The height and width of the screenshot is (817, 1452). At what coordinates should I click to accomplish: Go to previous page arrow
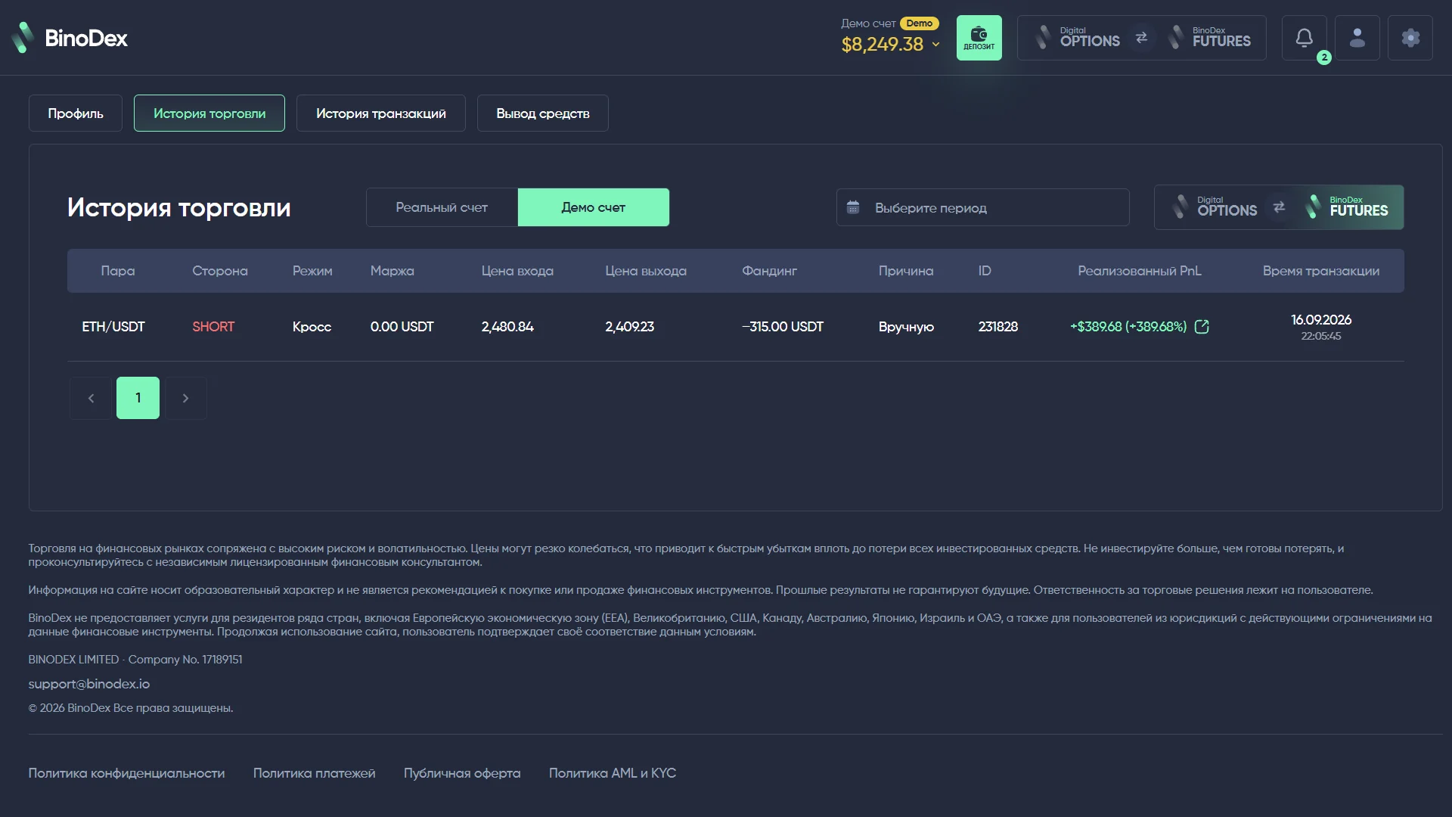pyautogui.click(x=91, y=398)
